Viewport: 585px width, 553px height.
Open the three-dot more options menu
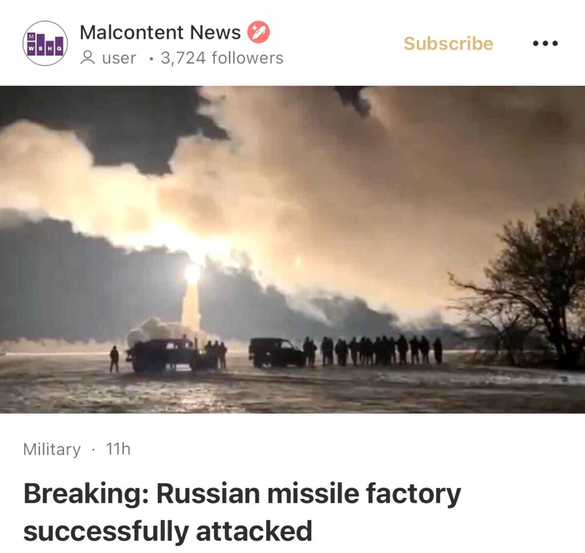[545, 43]
